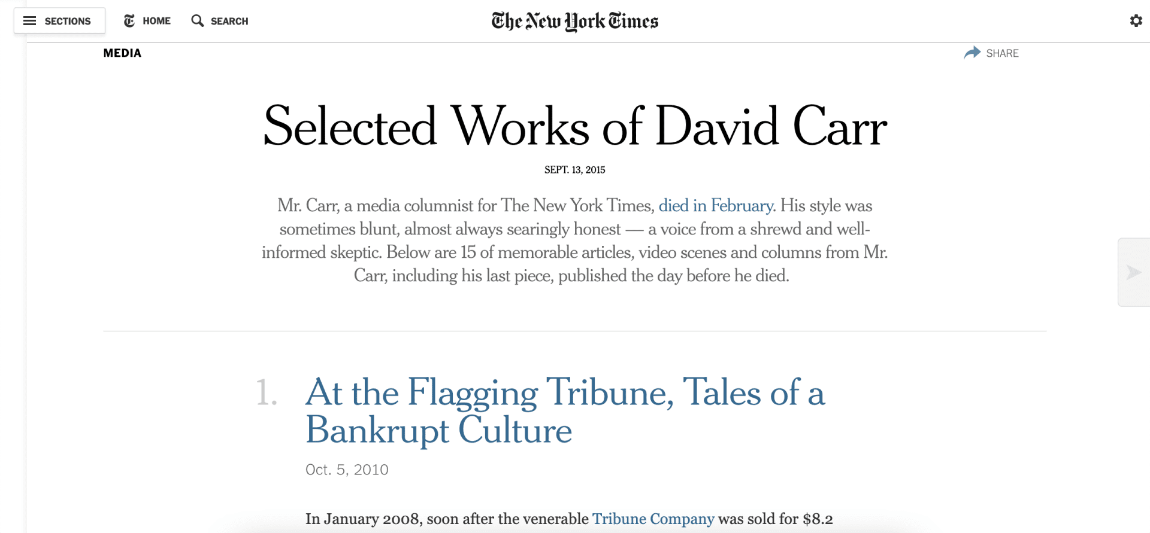The height and width of the screenshot is (533, 1150).
Task: Click the list number "1." marker
Action: [x=267, y=393]
